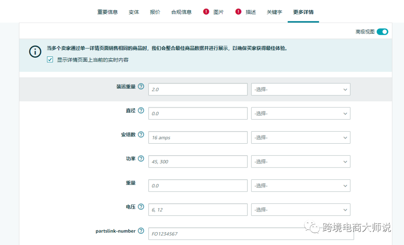Click the red error badge on 图片 tab
This screenshot has height=245, width=404.
206,12
